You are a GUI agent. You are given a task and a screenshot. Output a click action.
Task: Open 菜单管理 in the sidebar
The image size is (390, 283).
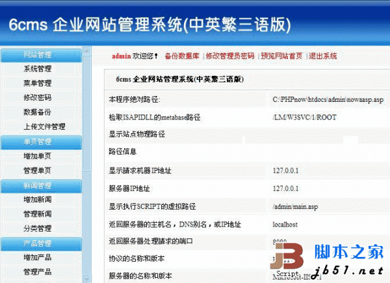tap(38, 83)
